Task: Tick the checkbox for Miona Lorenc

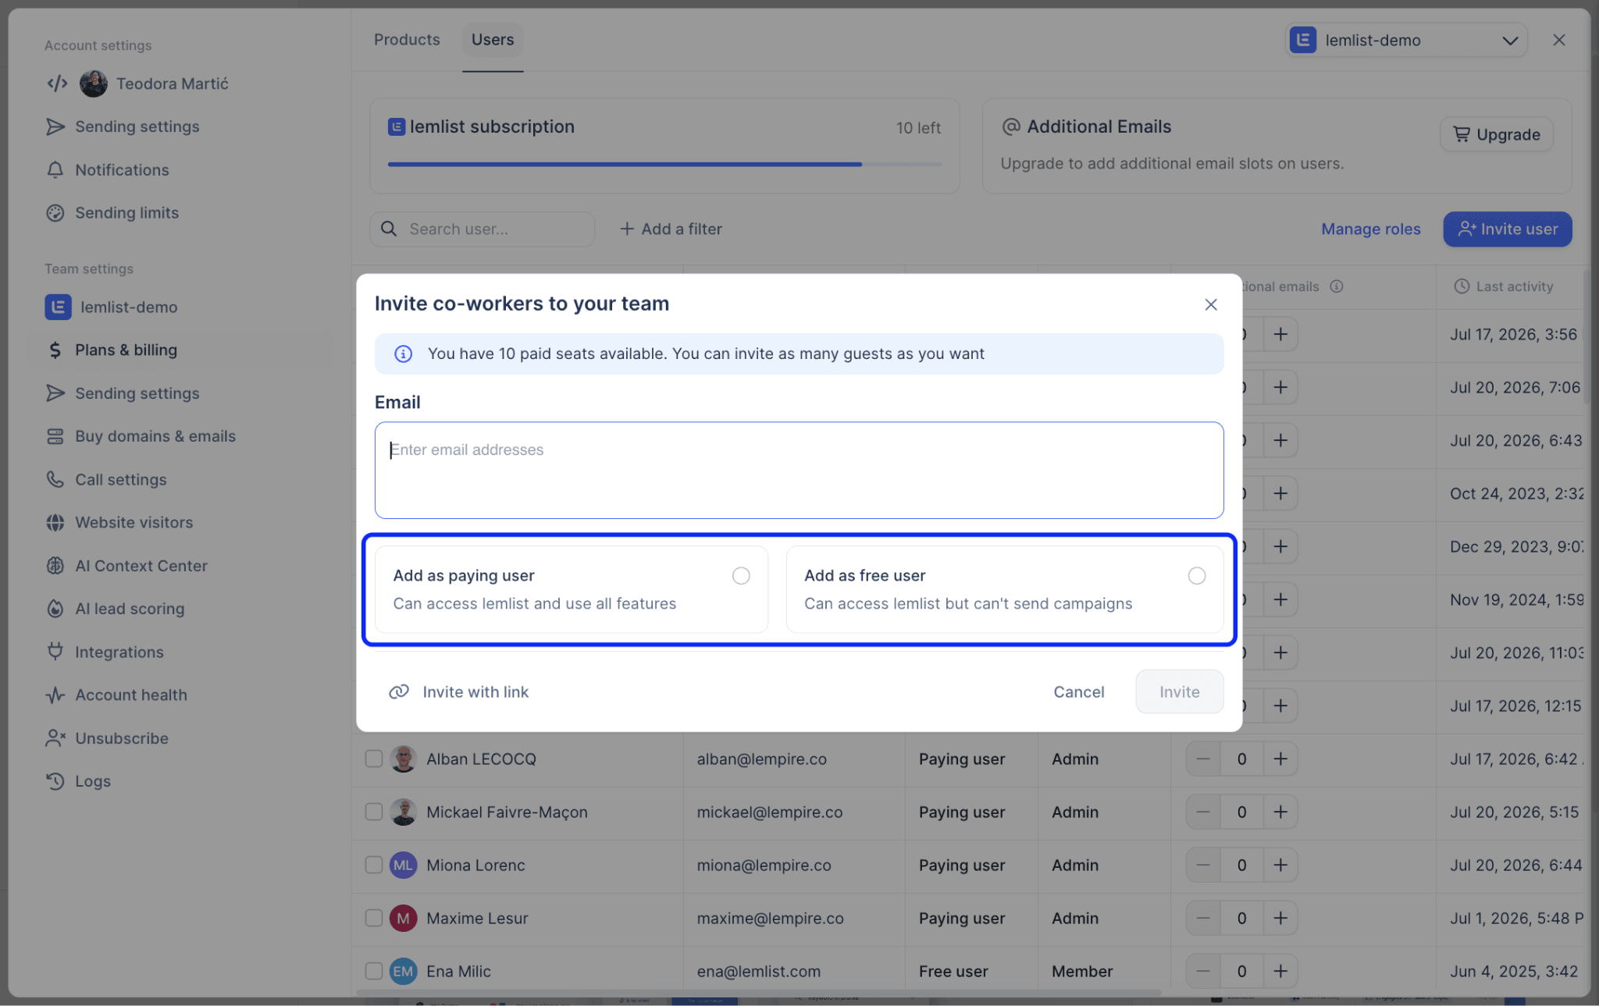Action: 374,866
